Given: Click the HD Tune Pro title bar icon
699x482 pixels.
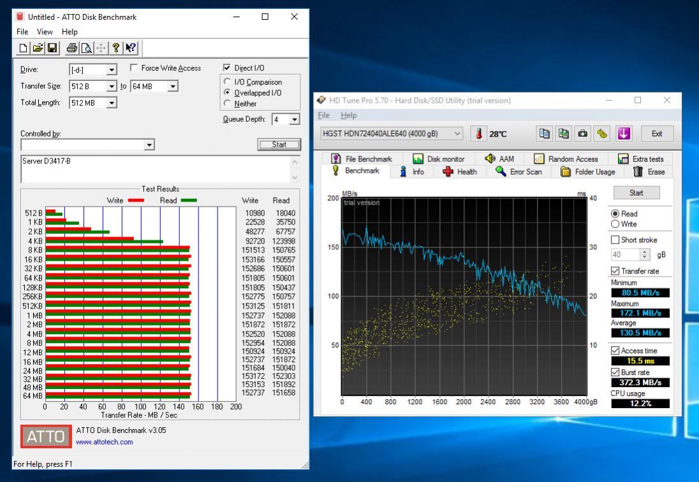Looking at the screenshot, I should pos(321,100).
